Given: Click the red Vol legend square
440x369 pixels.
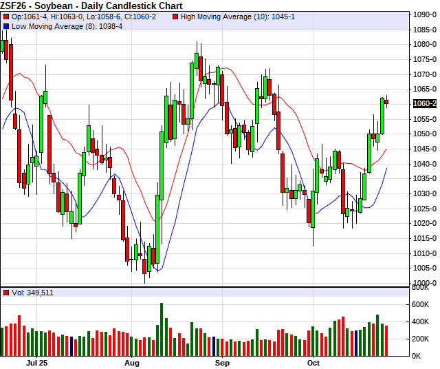Looking at the screenshot, I should point(6,293).
